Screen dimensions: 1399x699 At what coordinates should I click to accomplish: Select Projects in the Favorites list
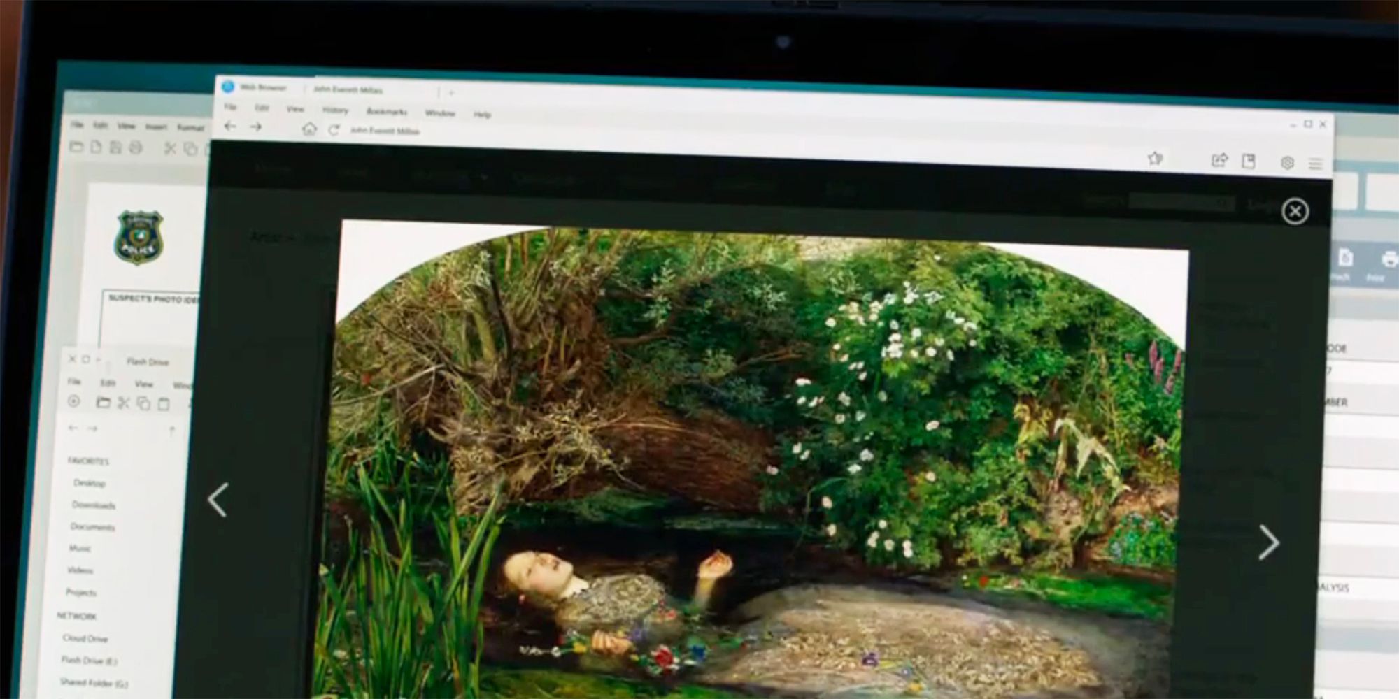point(81,593)
